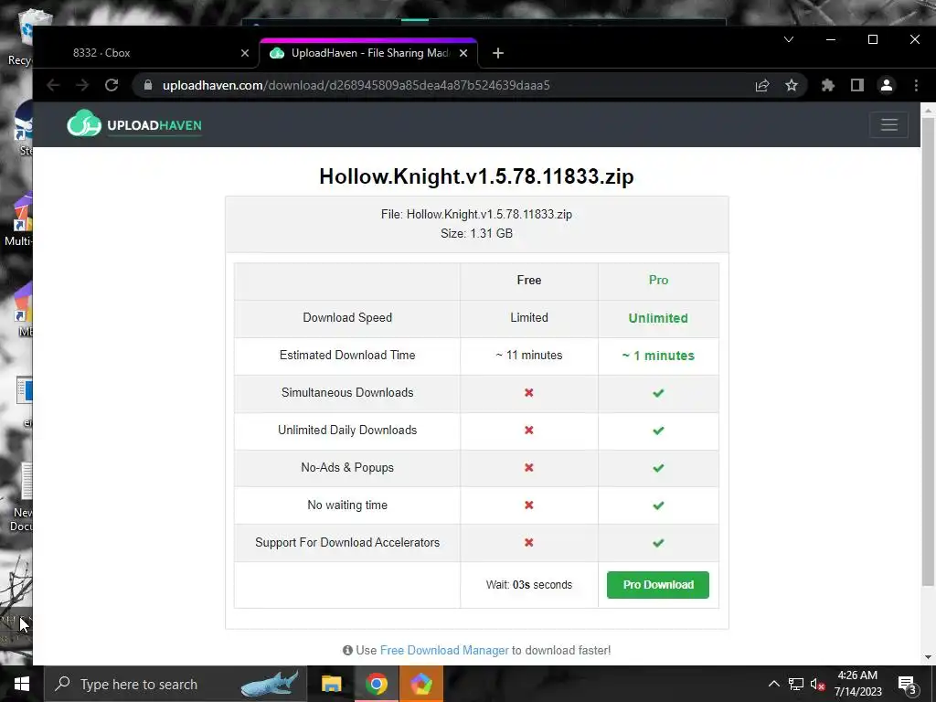
Task: Select the UploadHaven - File Sharing tab
Action: (369, 53)
